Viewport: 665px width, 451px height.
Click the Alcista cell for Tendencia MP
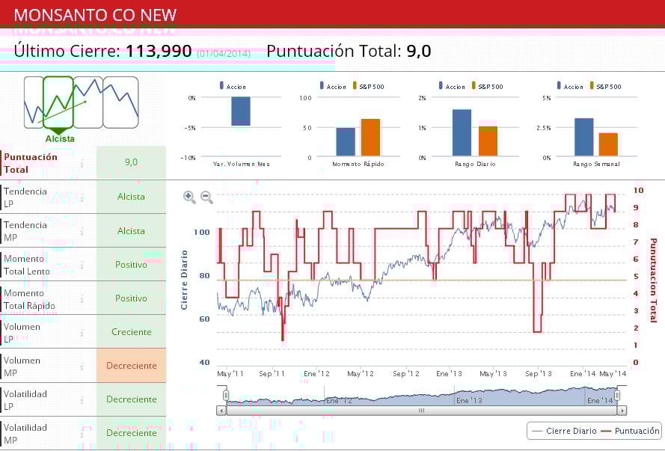131,231
